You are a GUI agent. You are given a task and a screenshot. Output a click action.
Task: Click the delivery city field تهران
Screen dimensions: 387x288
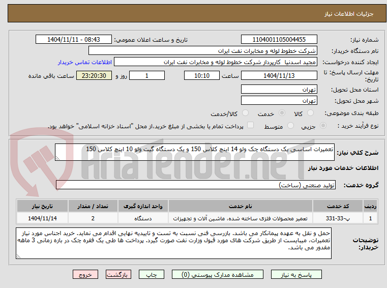click(x=279, y=101)
